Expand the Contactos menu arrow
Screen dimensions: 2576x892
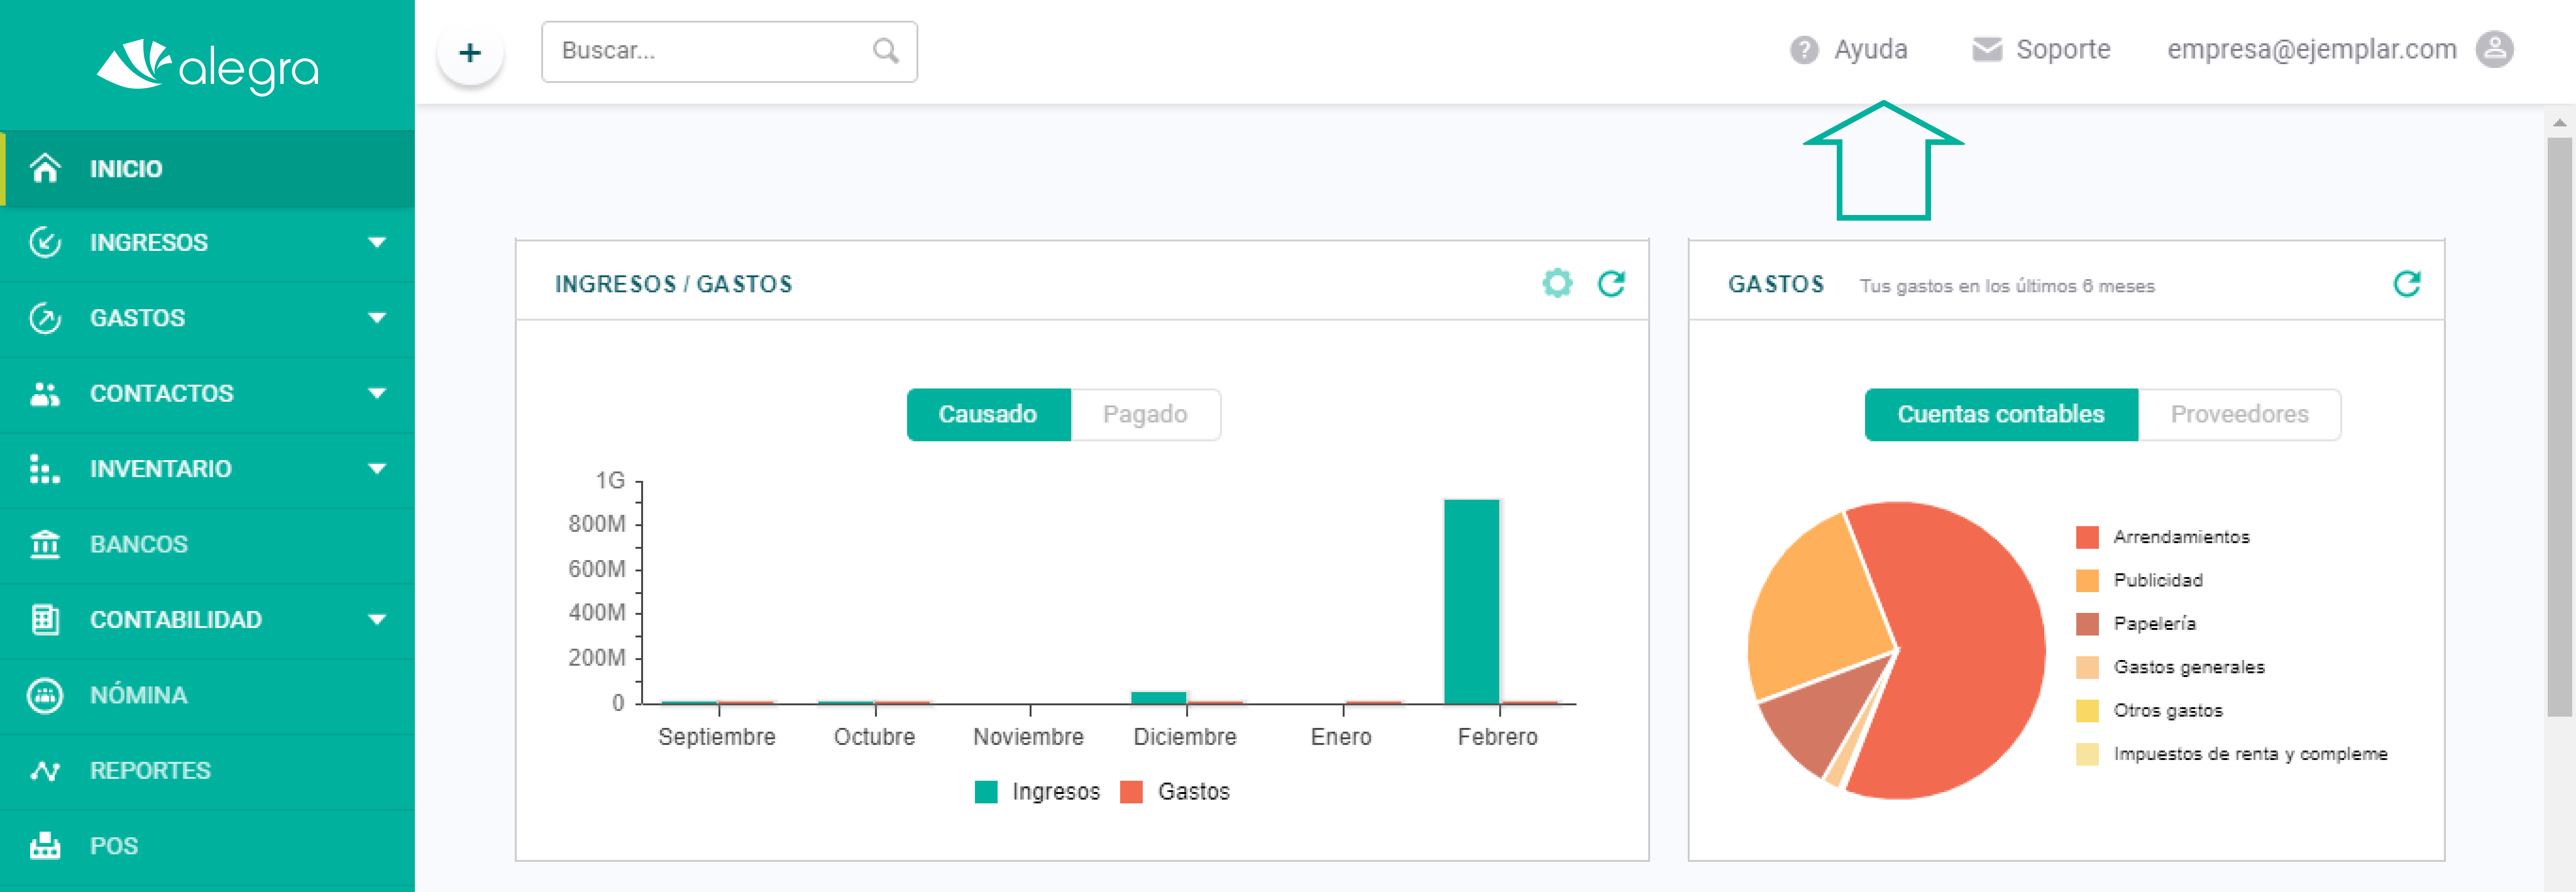coord(377,393)
